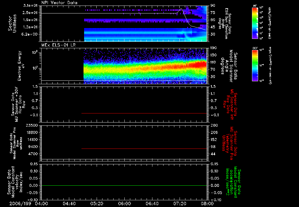Click the 06:40 time axis label
Image resolution: width=299 pixels, height=207 pixels.
coord(152,203)
